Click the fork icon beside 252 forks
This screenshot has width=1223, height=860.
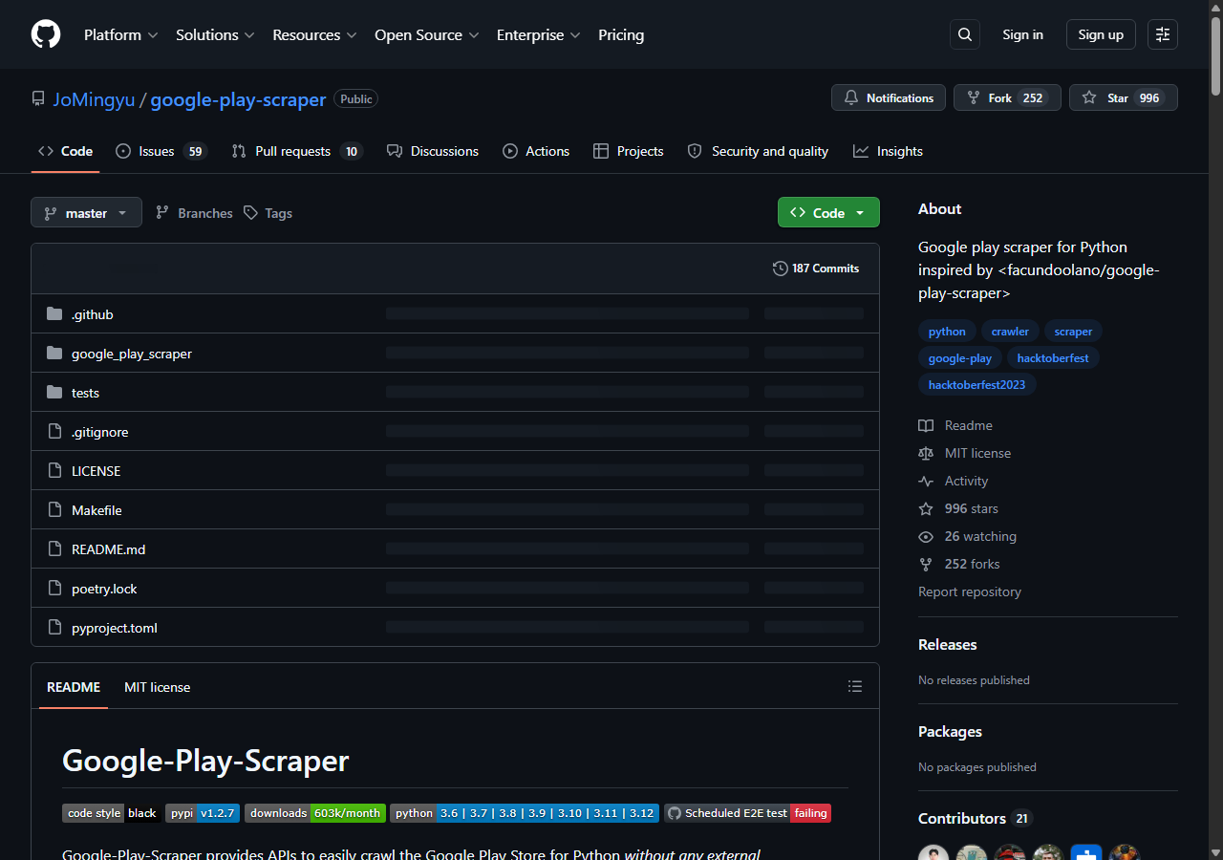click(926, 564)
